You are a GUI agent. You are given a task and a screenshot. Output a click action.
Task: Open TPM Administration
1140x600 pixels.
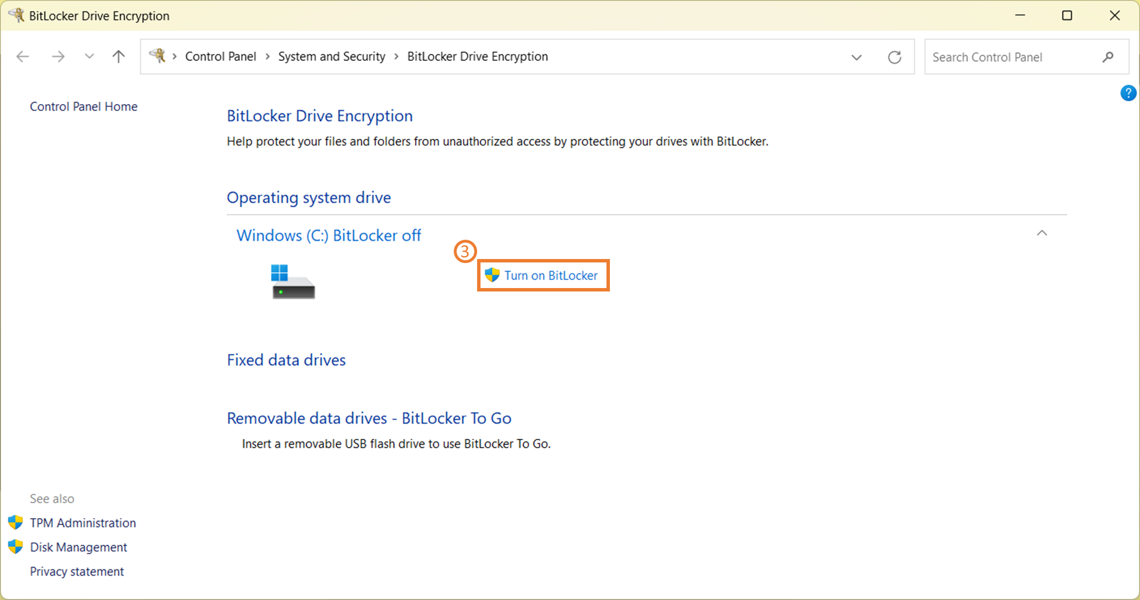tap(83, 523)
